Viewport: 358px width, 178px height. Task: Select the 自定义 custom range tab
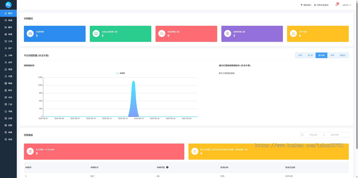(343, 55)
